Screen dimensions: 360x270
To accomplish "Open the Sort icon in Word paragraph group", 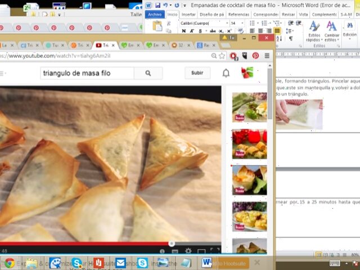I will pyautogui.click(x=279, y=39).
